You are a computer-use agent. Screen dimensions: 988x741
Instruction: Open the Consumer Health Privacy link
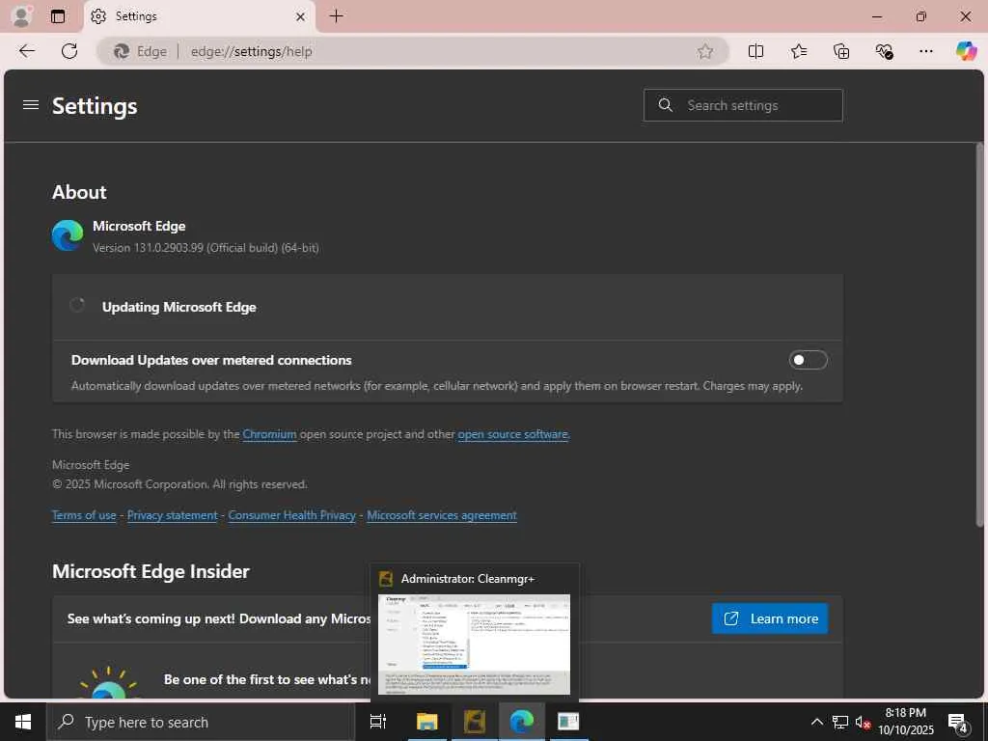291,515
